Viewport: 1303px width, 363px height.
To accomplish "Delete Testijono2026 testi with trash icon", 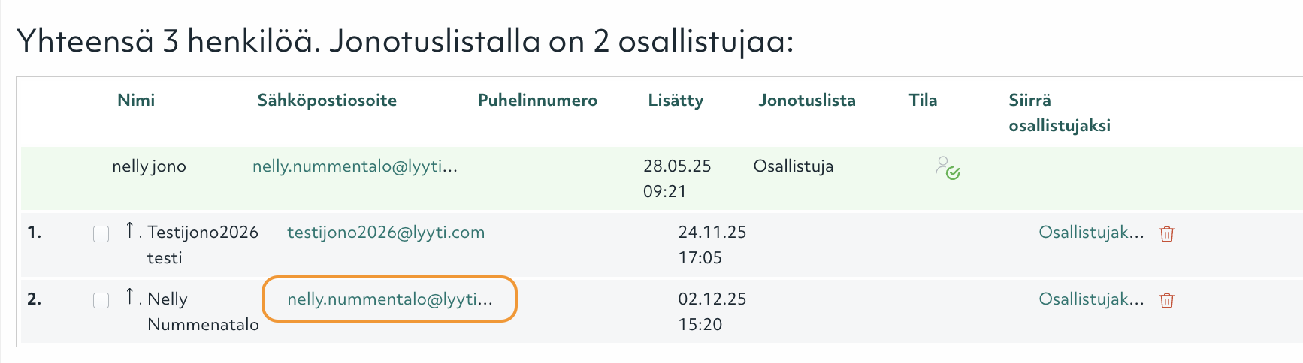I will point(1167,234).
